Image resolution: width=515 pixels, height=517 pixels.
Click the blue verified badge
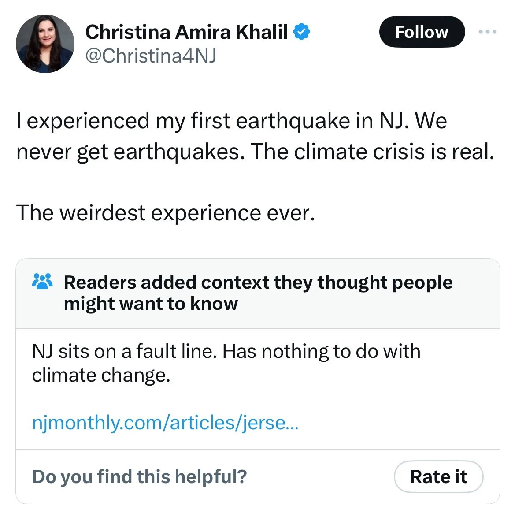coord(302,32)
